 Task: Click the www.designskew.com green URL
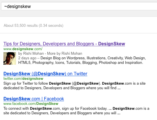(23, 49)
